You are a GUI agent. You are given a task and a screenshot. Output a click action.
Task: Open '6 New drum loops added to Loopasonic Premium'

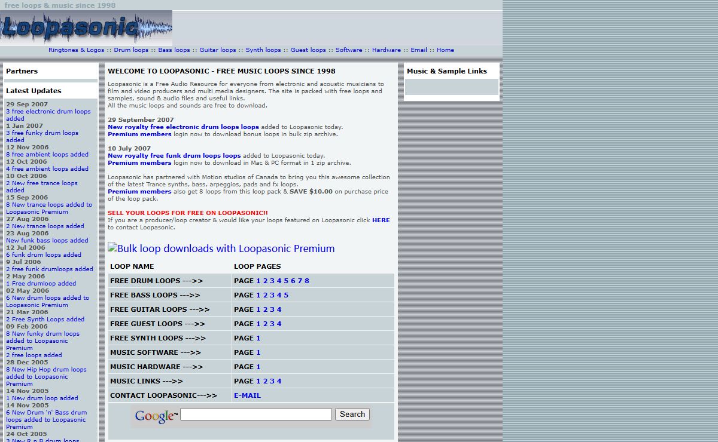point(47,302)
